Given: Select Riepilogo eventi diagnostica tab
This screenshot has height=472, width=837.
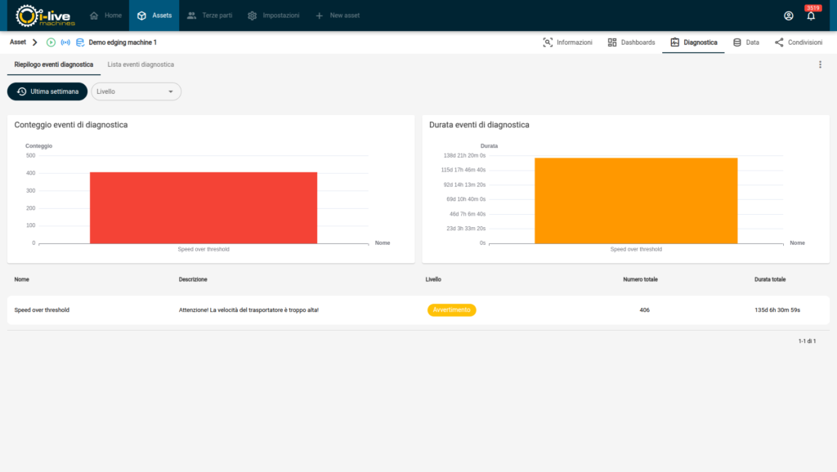Looking at the screenshot, I should tap(54, 65).
